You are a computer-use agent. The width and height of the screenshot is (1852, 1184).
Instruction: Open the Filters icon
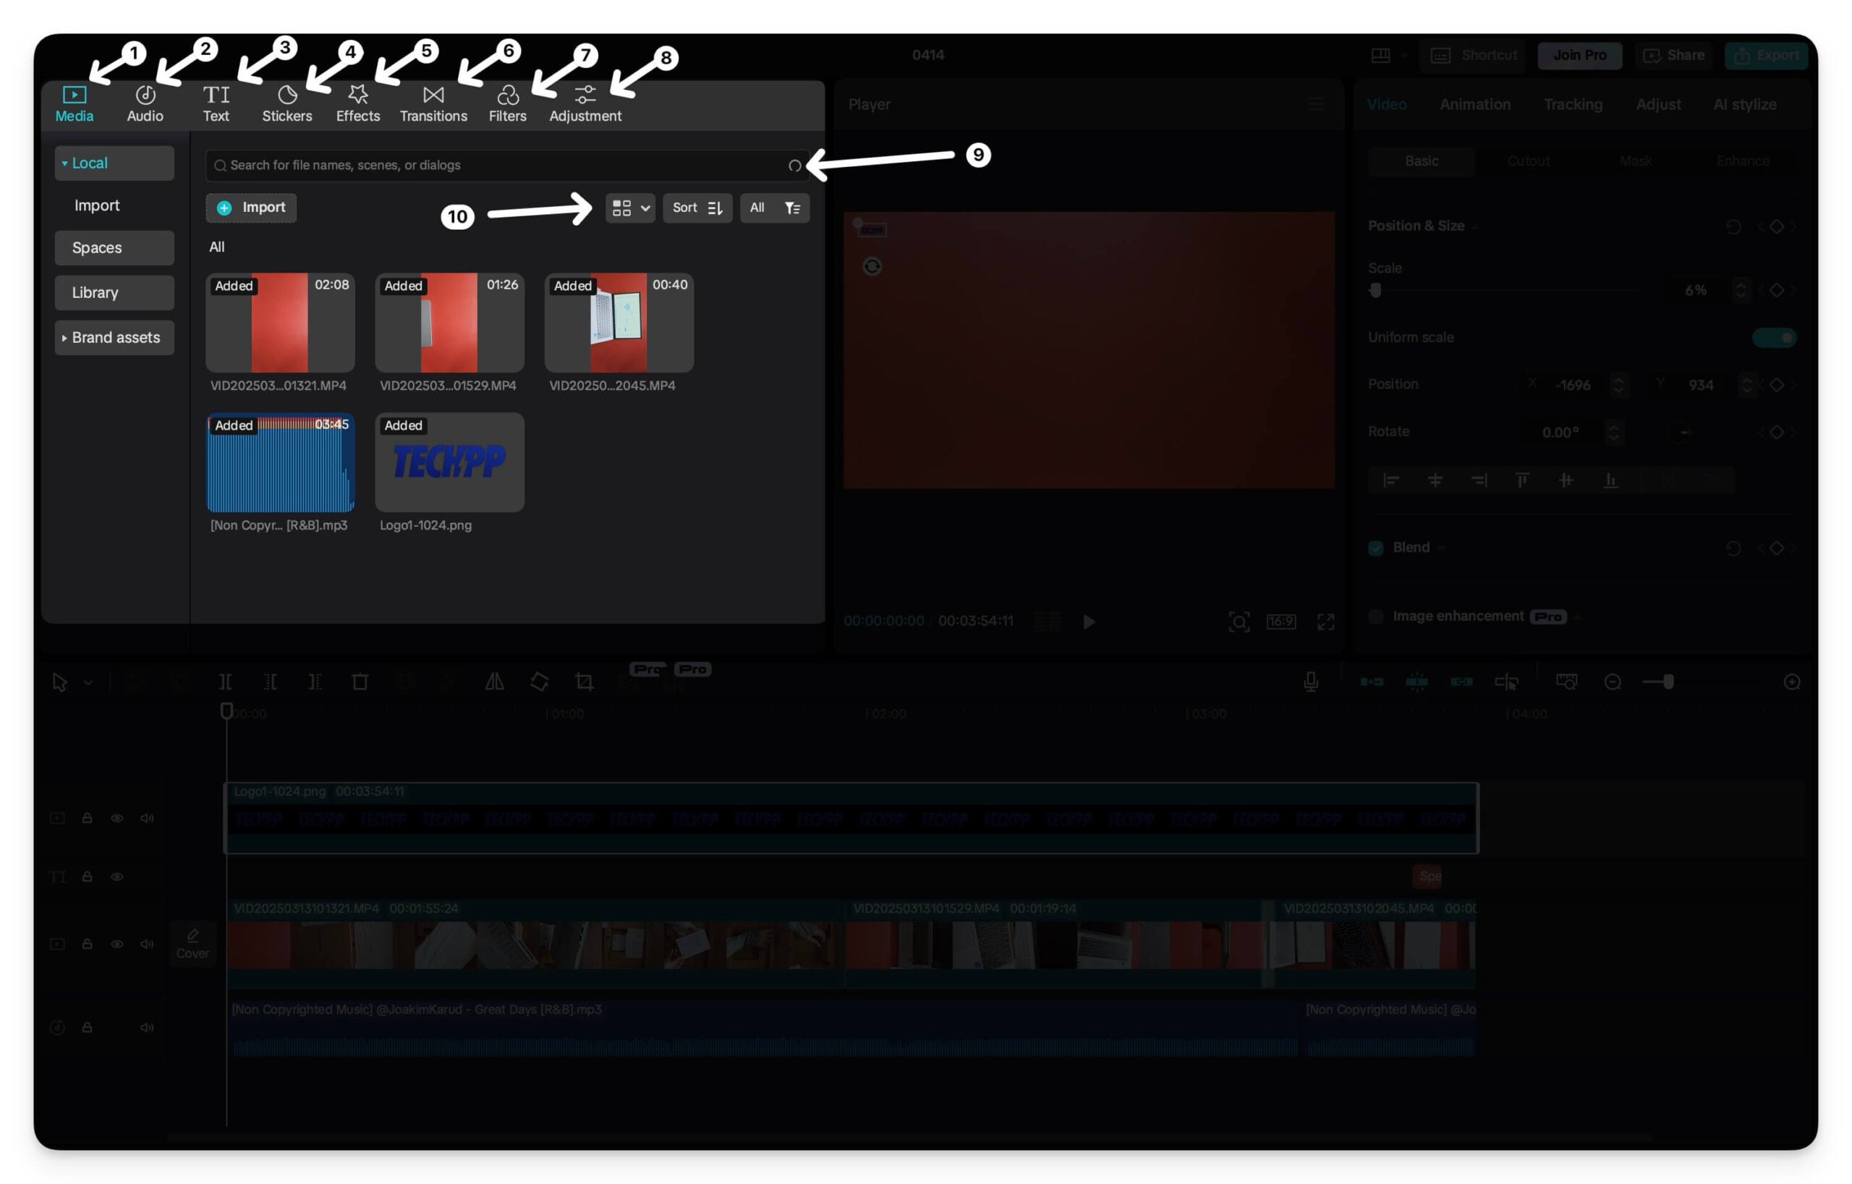tap(508, 95)
